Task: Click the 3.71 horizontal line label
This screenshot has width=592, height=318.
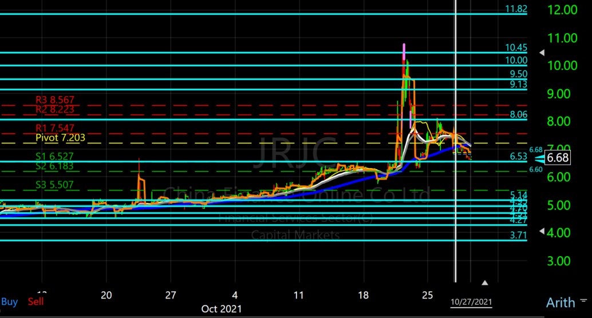Action: (518, 236)
